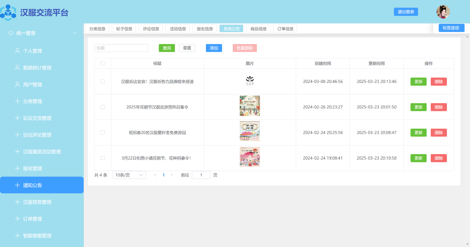Click the scrollbar up arrow at right edge
Image resolution: width=470 pixels, height=247 pixels.
pyautogui.click(x=467, y=36)
